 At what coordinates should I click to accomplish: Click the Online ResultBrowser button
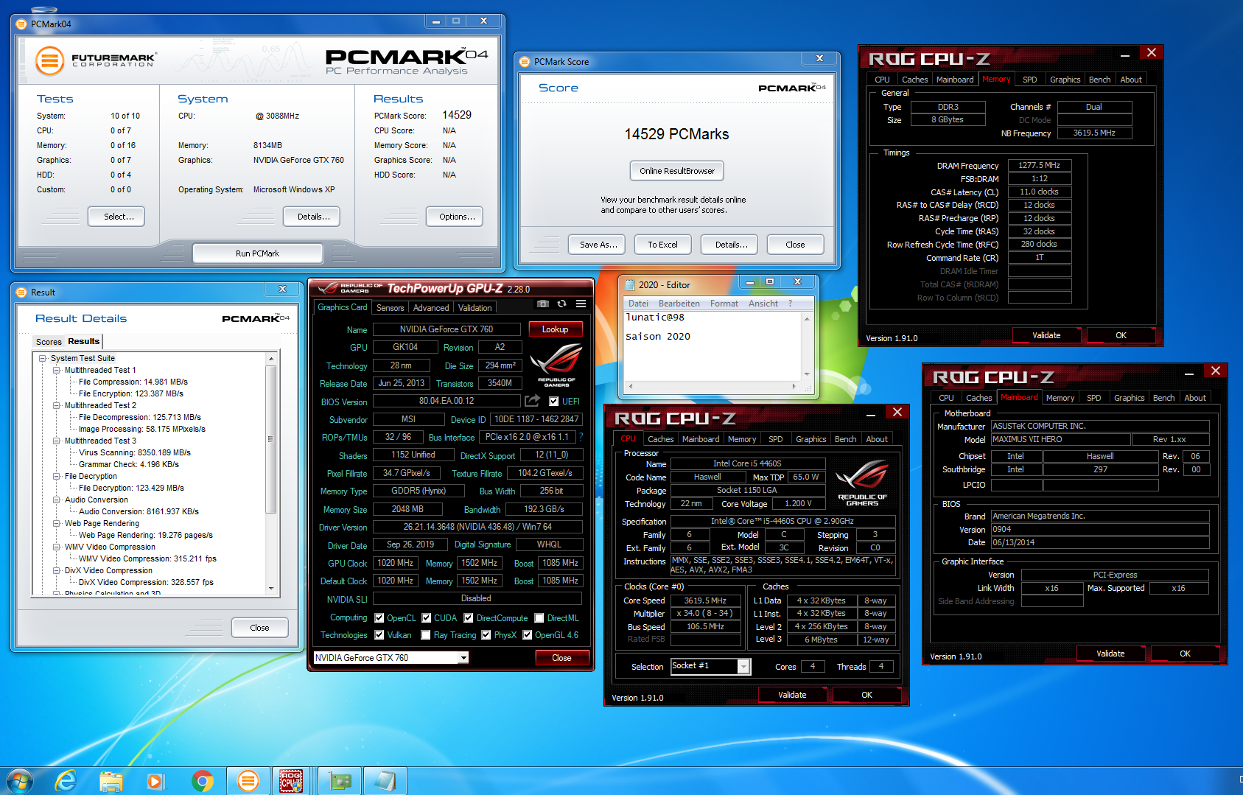[676, 171]
